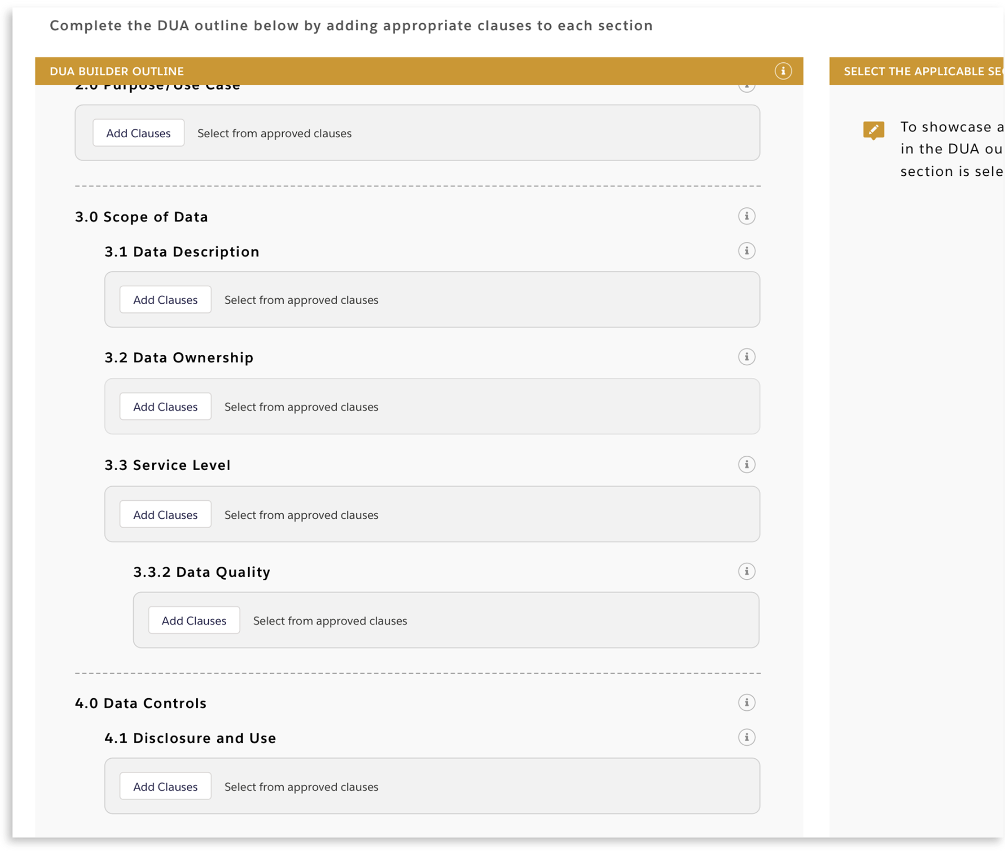
Task: Click info icon beside 3.1 Data Description
Action: [746, 251]
